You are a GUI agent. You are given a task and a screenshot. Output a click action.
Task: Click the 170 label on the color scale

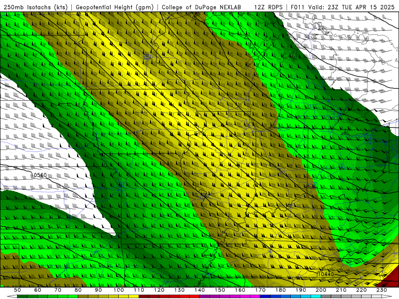click(x=260, y=290)
